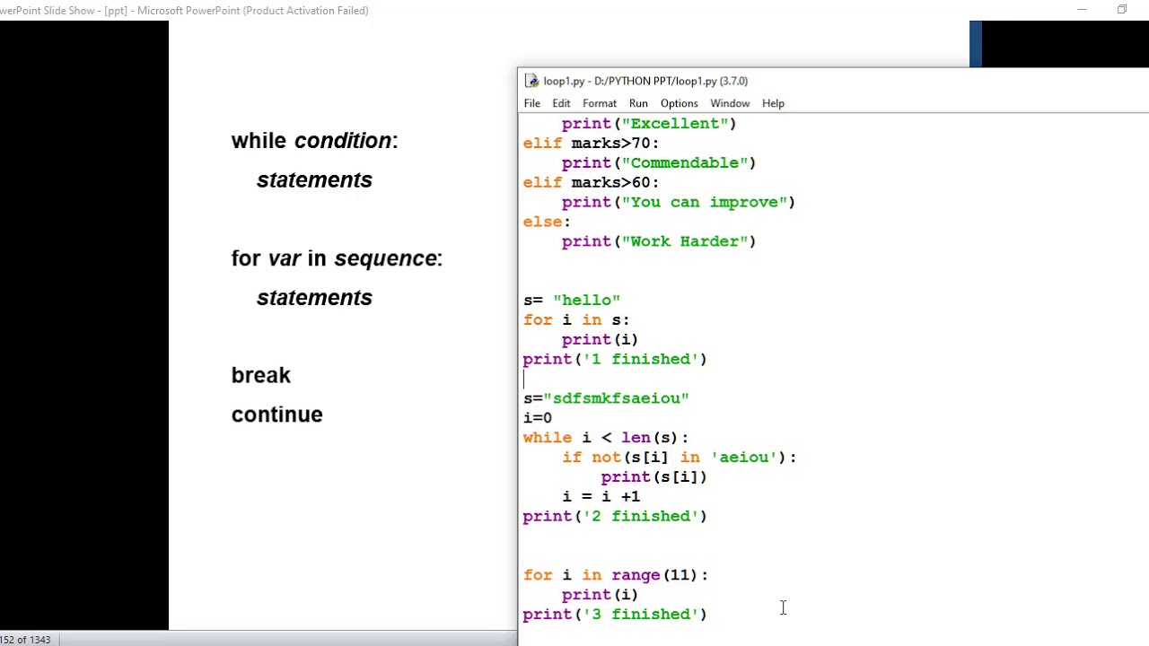The image size is (1149, 646).
Task: Click the code line print("Excellent")
Action: [x=649, y=124]
